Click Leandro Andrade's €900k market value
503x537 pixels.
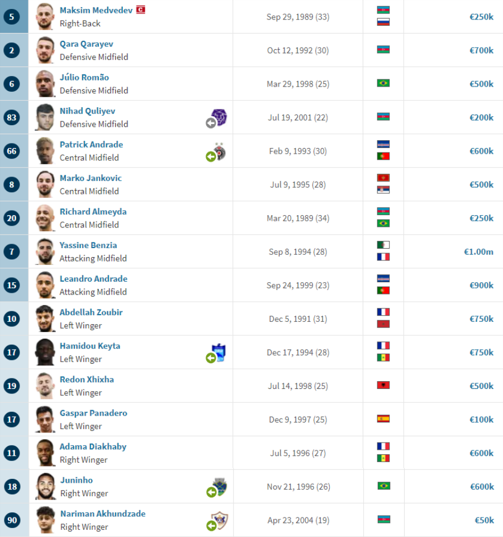point(481,286)
